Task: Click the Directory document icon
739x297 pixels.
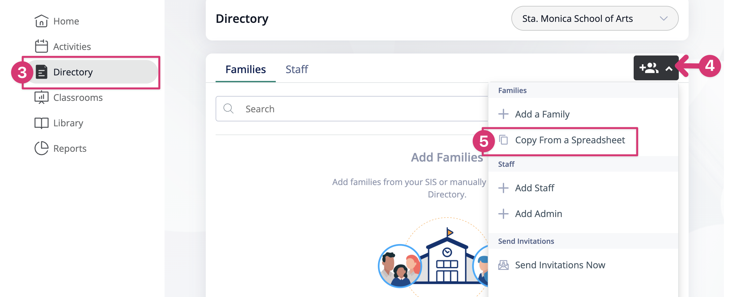Action: coord(42,72)
